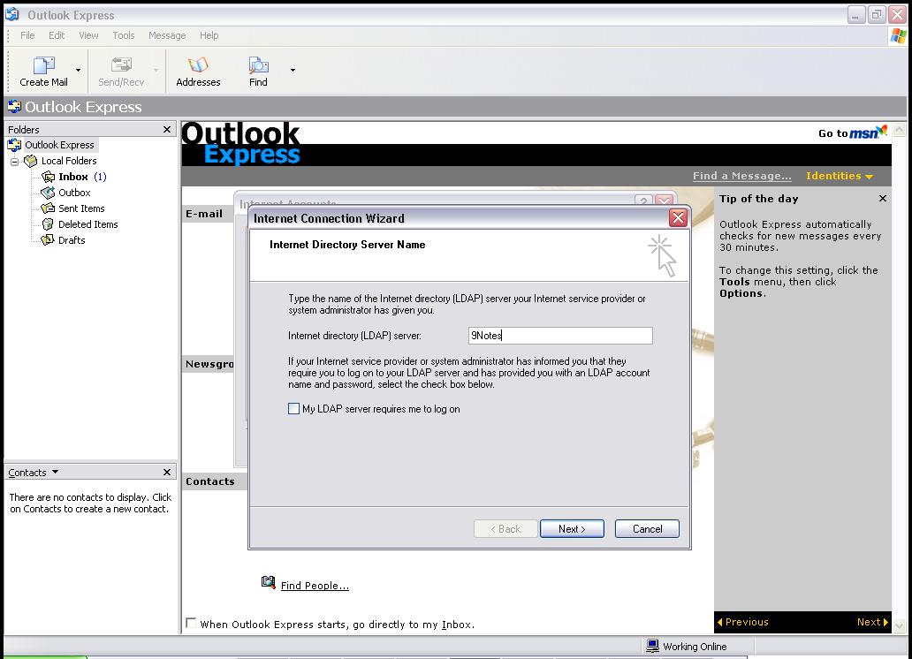912x659 pixels.
Task: Open the Find dropdown arrow
Action: tap(293, 71)
